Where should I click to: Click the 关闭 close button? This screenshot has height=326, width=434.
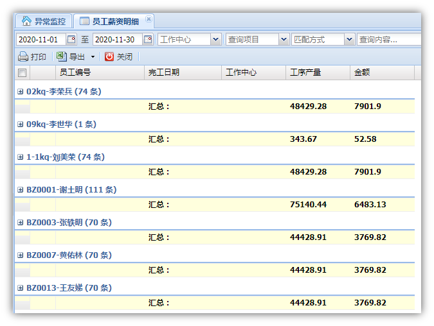pos(119,56)
